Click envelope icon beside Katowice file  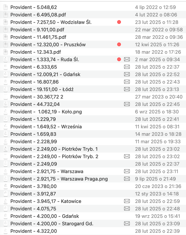pos(127,201)
